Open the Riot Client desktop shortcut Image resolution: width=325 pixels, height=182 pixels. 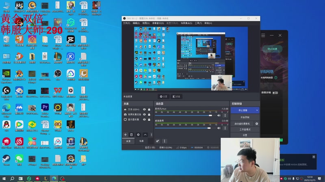click(x=6, y=143)
